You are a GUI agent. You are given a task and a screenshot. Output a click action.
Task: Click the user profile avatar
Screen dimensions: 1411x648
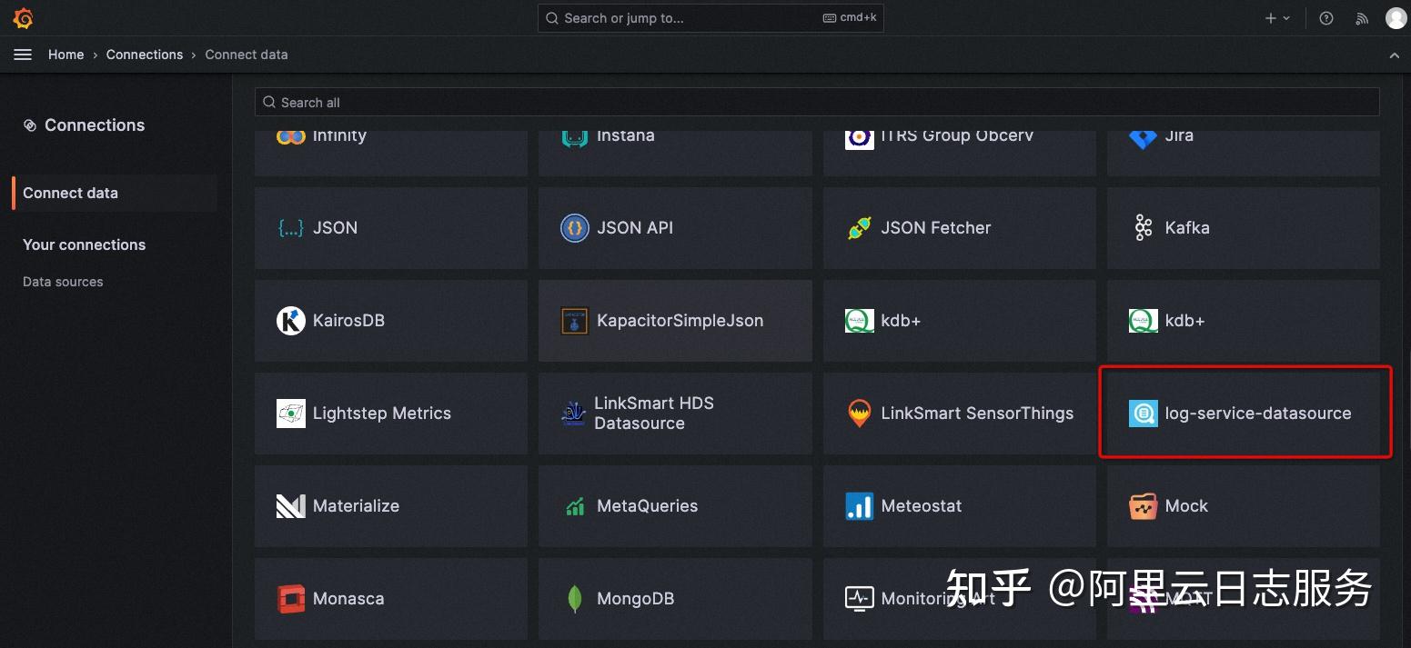coord(1396,17)
